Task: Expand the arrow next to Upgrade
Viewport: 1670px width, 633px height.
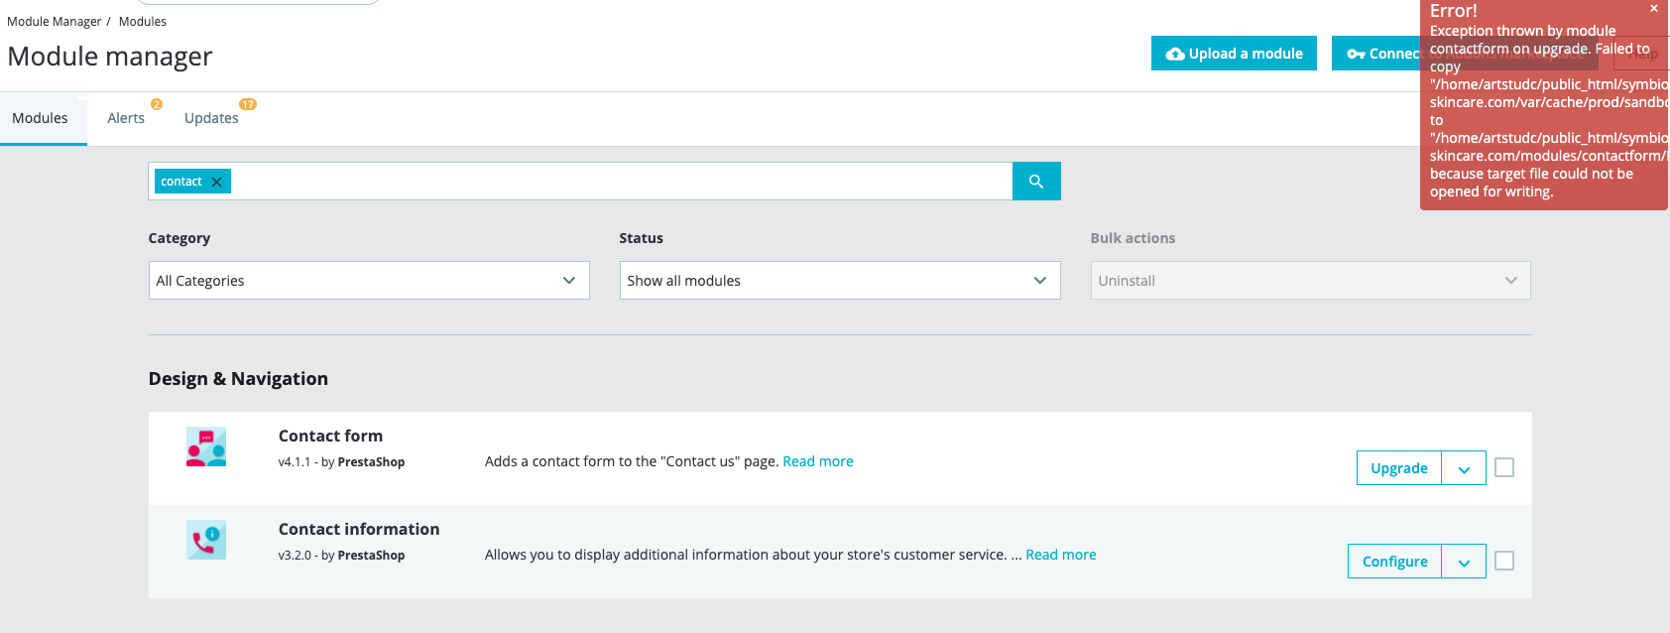Action: point(1464,468)
